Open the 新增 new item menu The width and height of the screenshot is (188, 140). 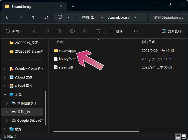tap(14, 31)
